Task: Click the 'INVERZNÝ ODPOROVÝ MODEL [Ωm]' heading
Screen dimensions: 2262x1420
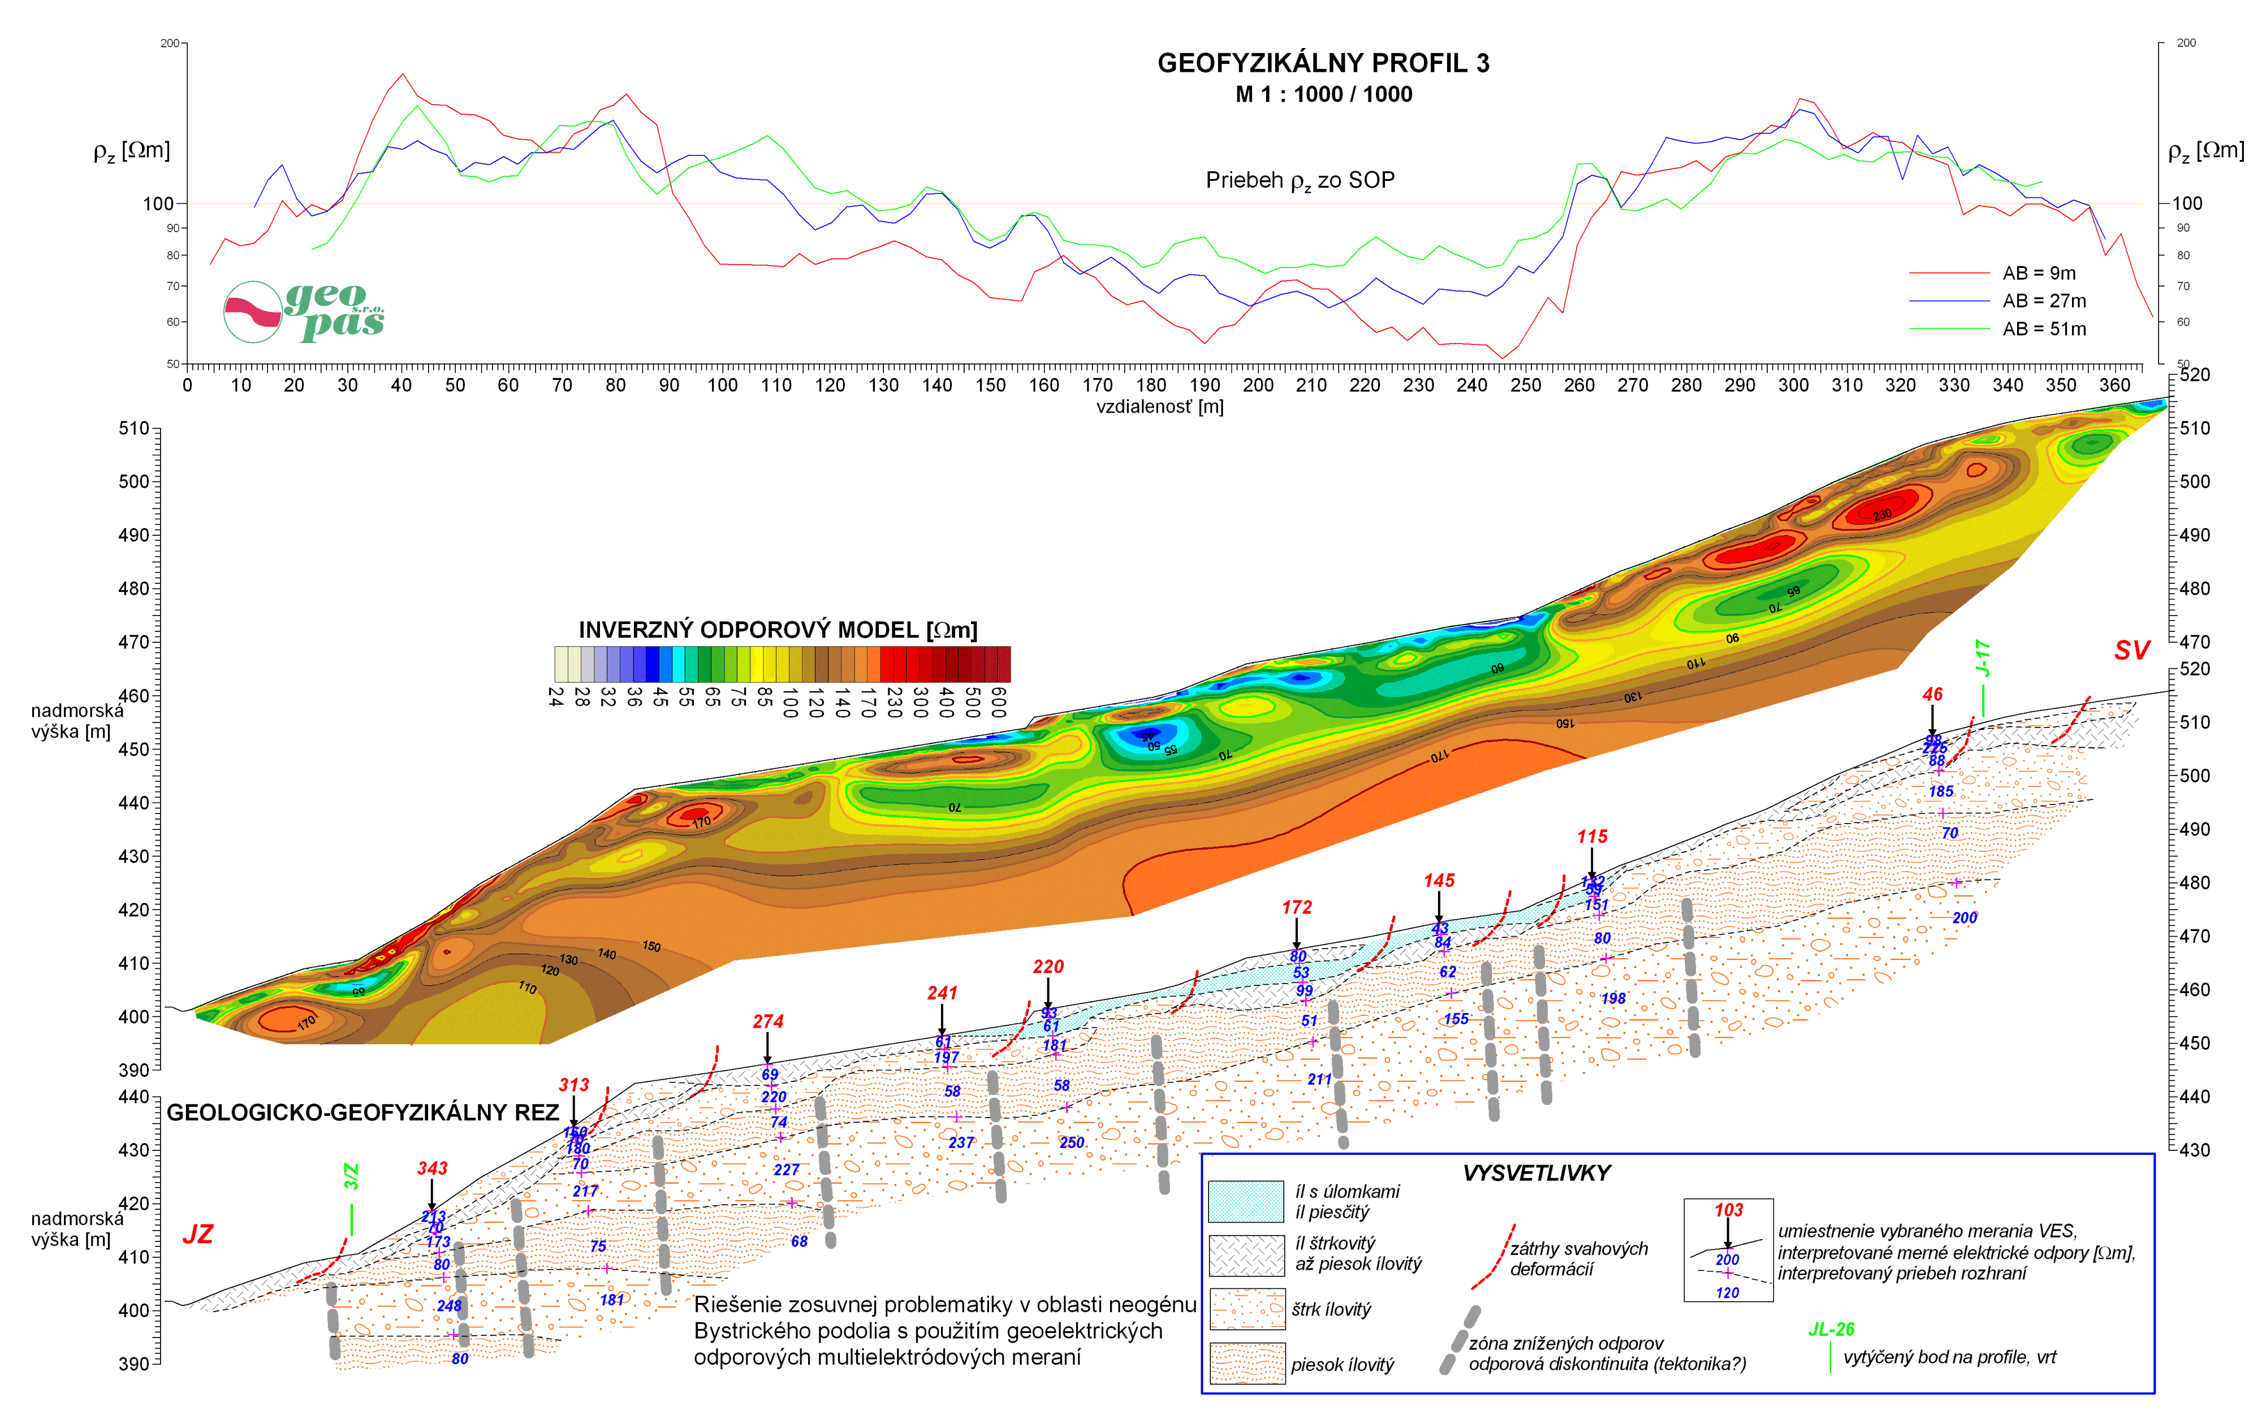Action: (x=778, y=629)
